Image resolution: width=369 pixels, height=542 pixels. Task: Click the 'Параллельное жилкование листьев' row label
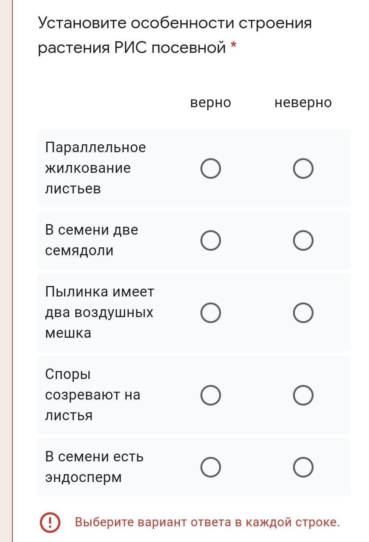(95, 168)
